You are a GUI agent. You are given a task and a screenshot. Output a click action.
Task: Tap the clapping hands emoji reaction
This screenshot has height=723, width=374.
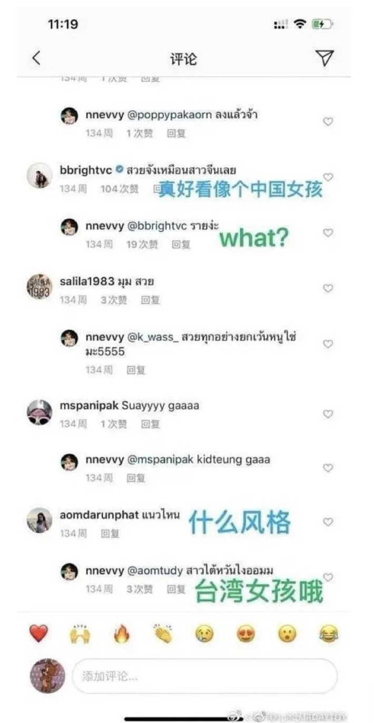pyautogui.click(x=163, y=633)
